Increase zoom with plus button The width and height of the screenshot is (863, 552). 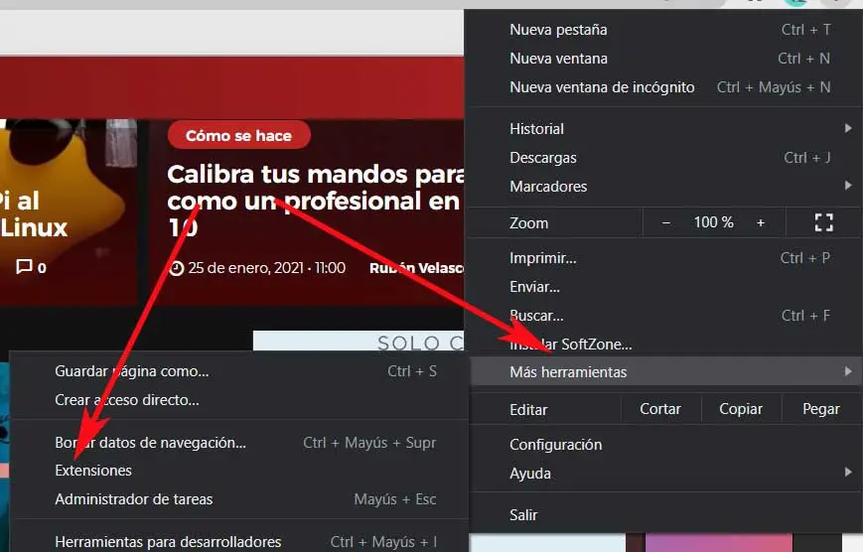pyautogui.click(x=761, y=223)
